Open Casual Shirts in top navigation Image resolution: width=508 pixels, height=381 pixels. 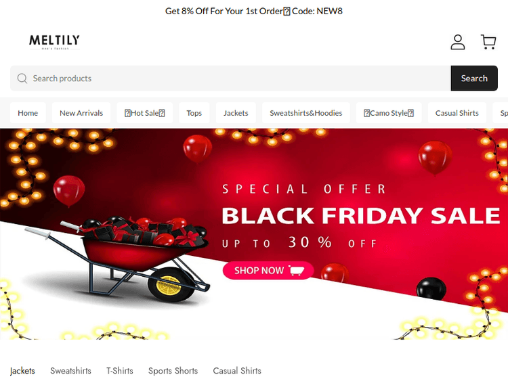[457, 113]
